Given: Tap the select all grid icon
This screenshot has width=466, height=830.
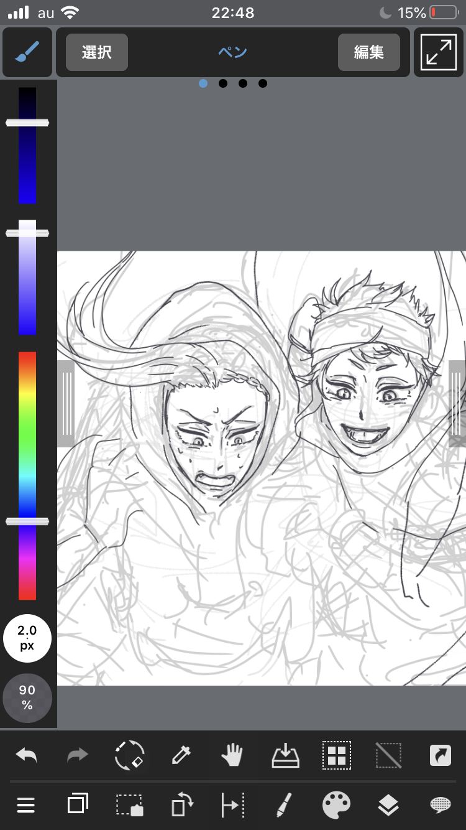Looking at the screenshot, I should (337, 756).
